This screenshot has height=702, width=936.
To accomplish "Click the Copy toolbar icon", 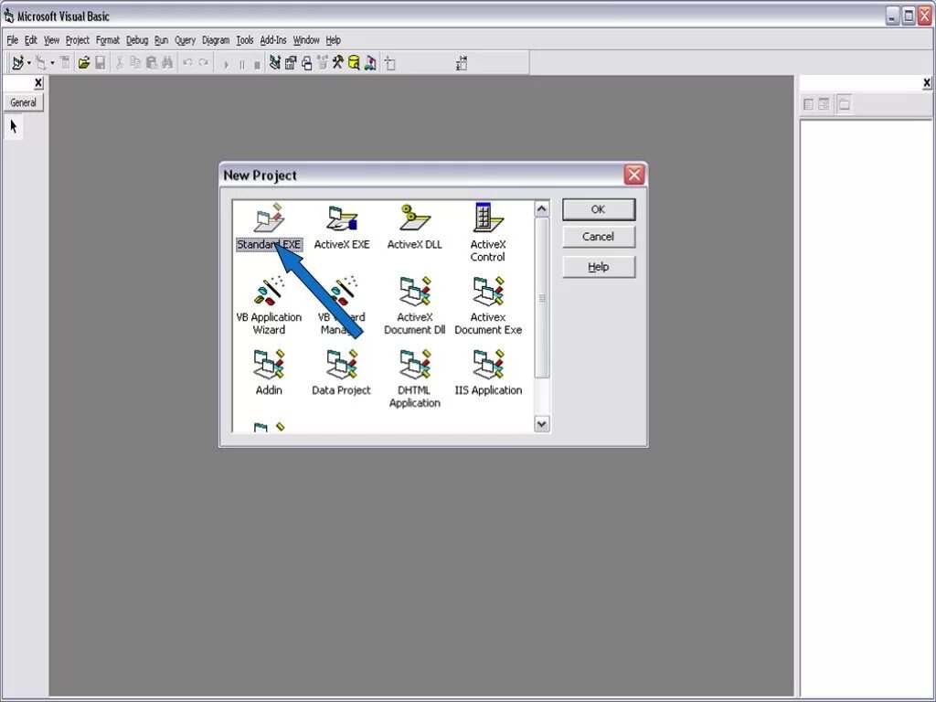I will [135, 63].
